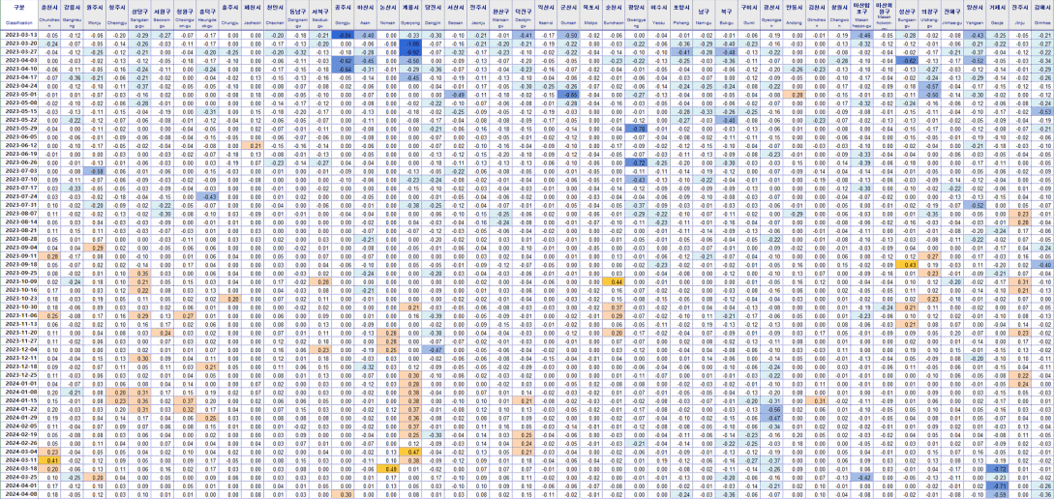Click the Jinju column header
This screenshot has width=1054, height=499.
coord(1021,15)
